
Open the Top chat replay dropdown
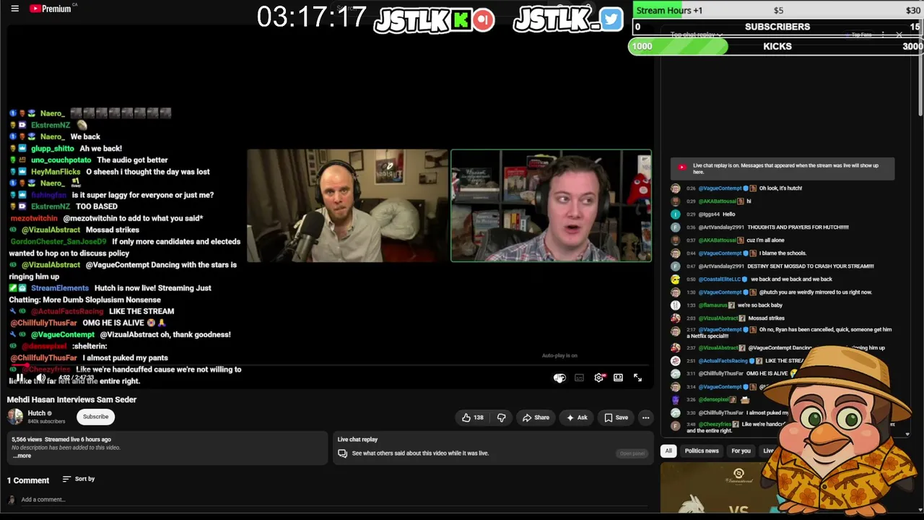[697, 35]
